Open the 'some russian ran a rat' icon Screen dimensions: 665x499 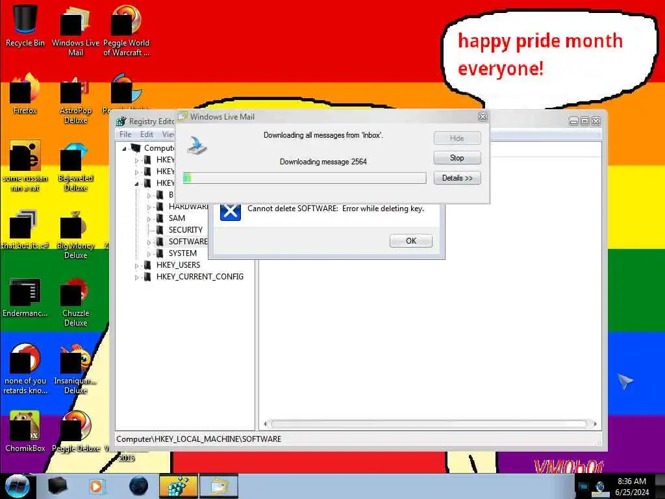[x=25, y=166]
